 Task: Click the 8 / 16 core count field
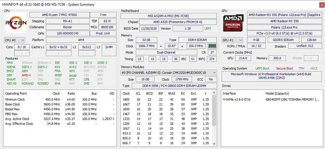pyautogui.click(x=22, y=47)
